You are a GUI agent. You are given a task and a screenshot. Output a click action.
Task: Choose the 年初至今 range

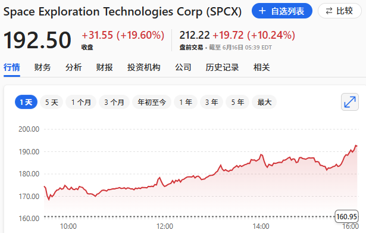tap(152, 102)
